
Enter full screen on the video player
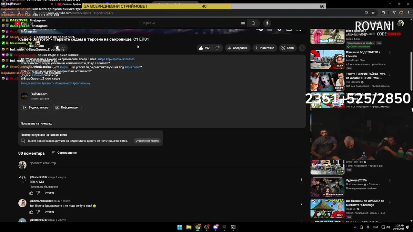(299, 29)
